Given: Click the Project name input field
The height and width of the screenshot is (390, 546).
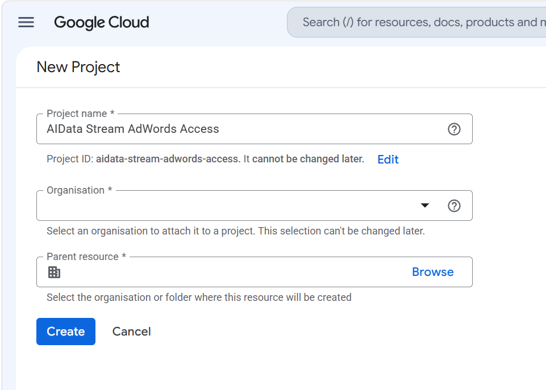Looking at the screenshot, I should pyautogui.click(x=254, y=129).
